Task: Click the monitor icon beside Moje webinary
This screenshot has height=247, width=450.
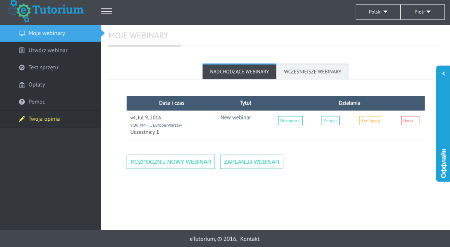Action: click(22, 33)
